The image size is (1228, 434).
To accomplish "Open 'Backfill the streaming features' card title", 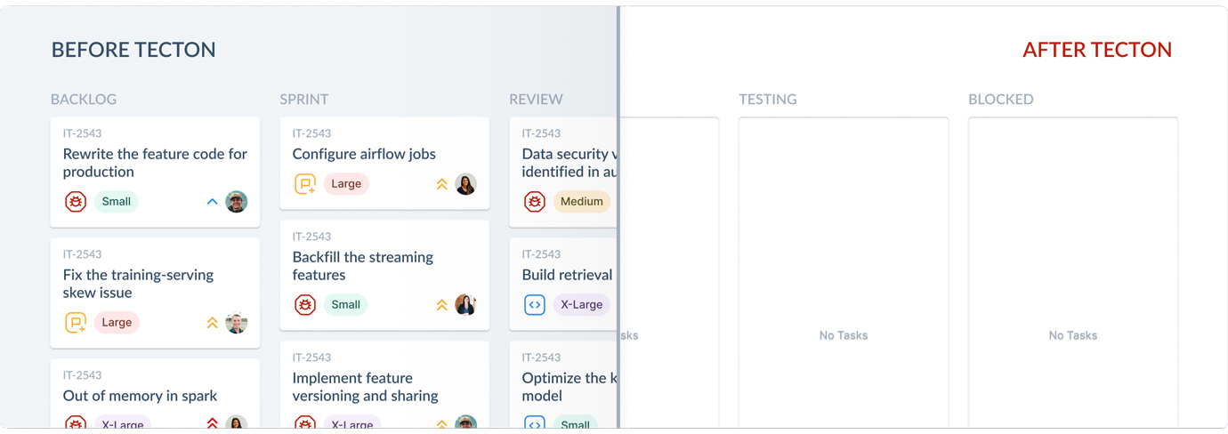I will tap(363, 266).
